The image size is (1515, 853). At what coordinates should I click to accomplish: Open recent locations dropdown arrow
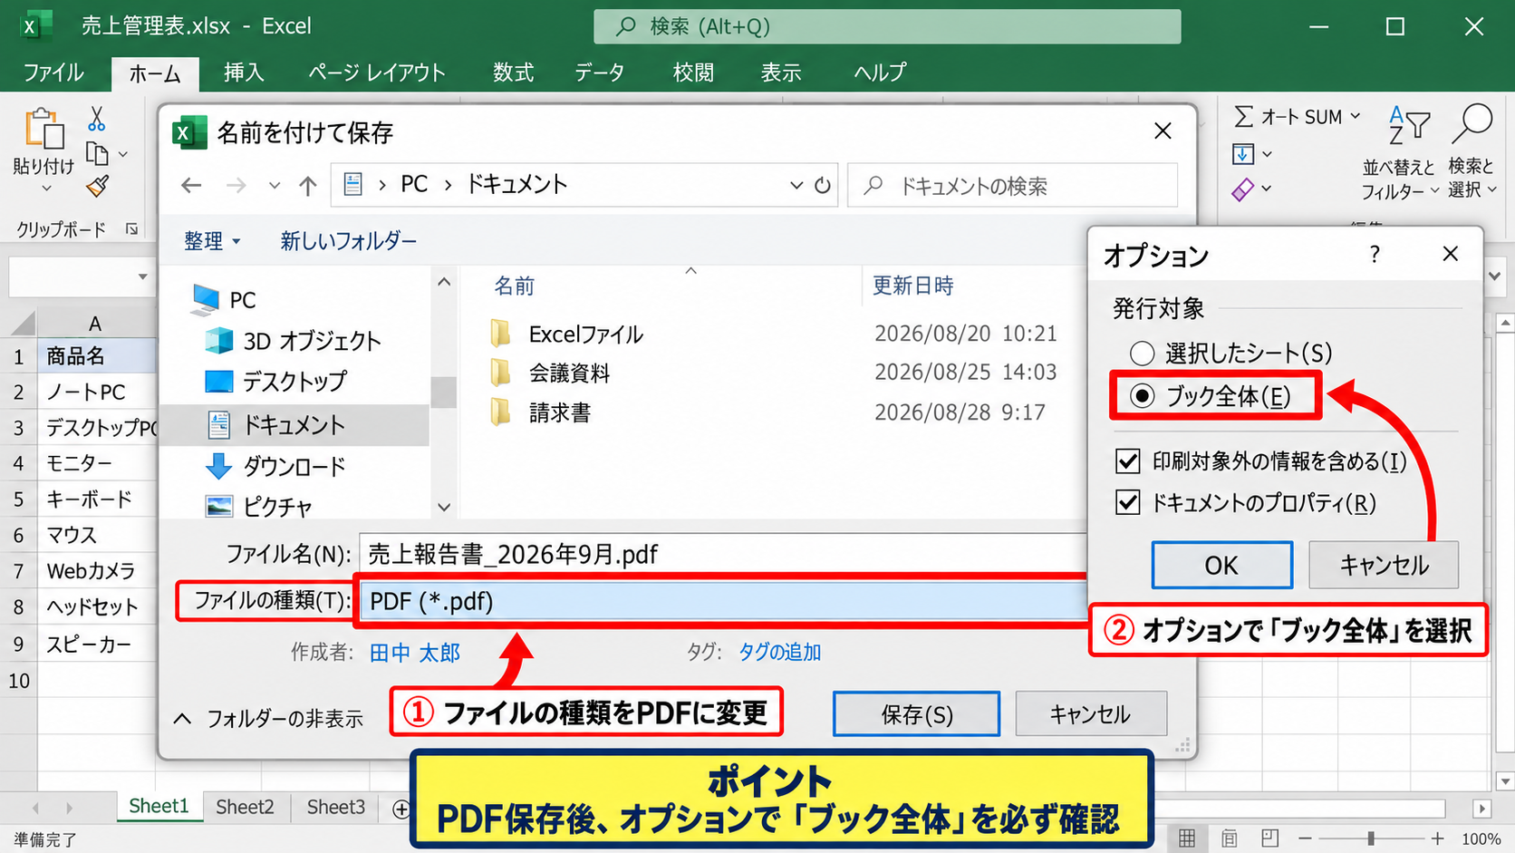pos(275,186)
